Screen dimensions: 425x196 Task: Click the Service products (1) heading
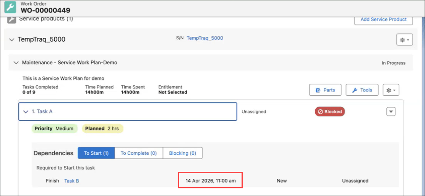(46, 19)
